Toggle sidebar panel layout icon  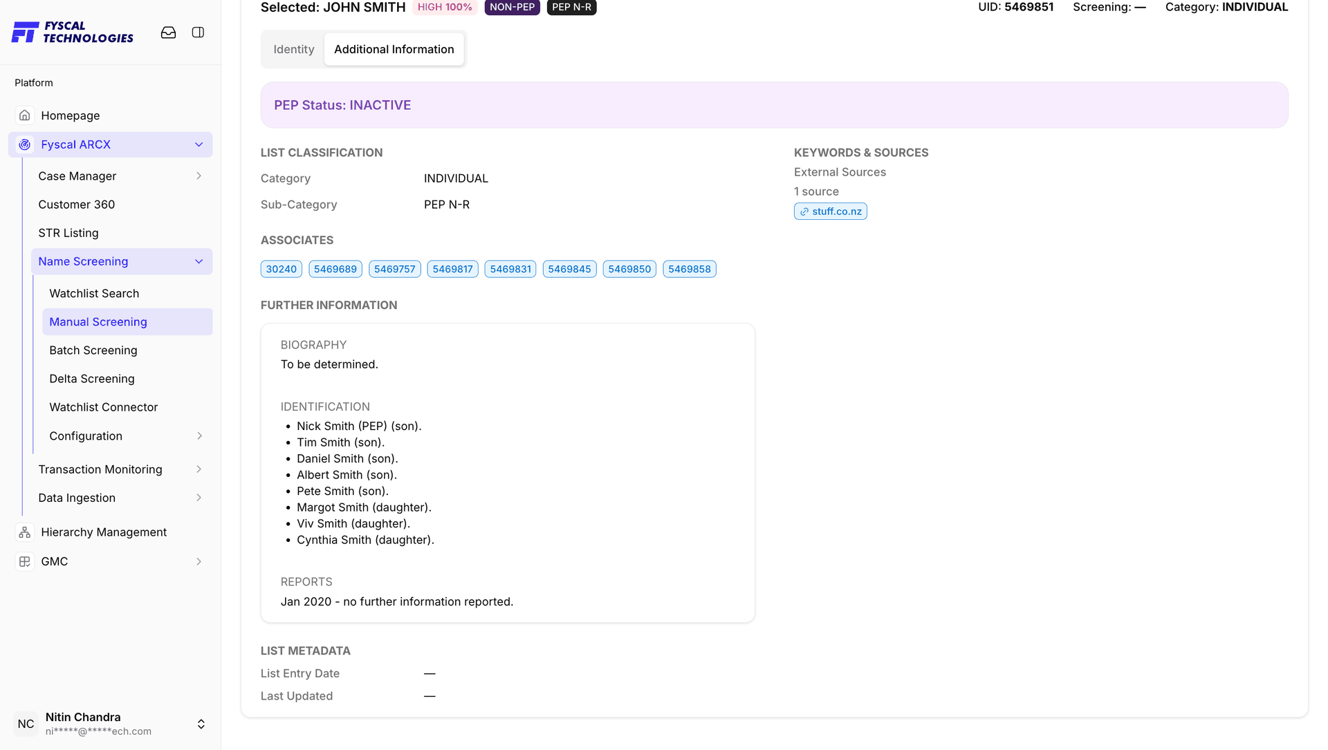point(198,32)
